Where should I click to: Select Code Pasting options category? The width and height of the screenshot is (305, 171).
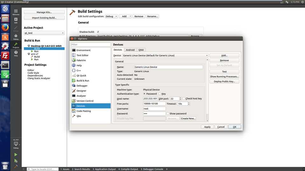(91, 111)
